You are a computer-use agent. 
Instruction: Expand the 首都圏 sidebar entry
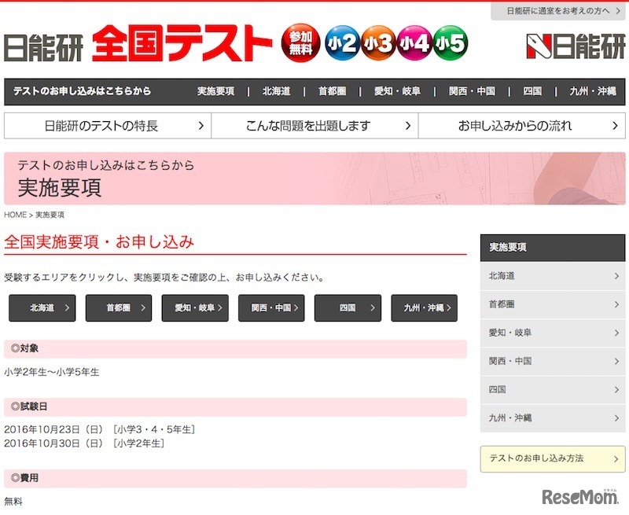pyautogui.click(x=553, y=304)
